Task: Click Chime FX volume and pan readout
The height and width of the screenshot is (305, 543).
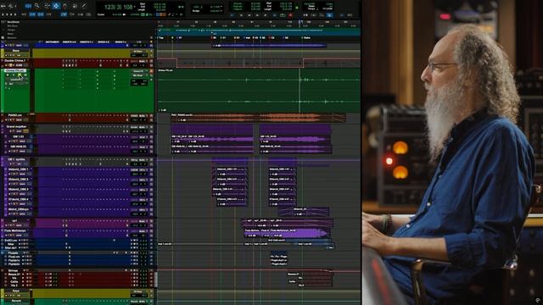Action: click(x=139, y=82)
